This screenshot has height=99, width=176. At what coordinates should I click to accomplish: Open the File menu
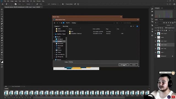click(x=5, y=1)
